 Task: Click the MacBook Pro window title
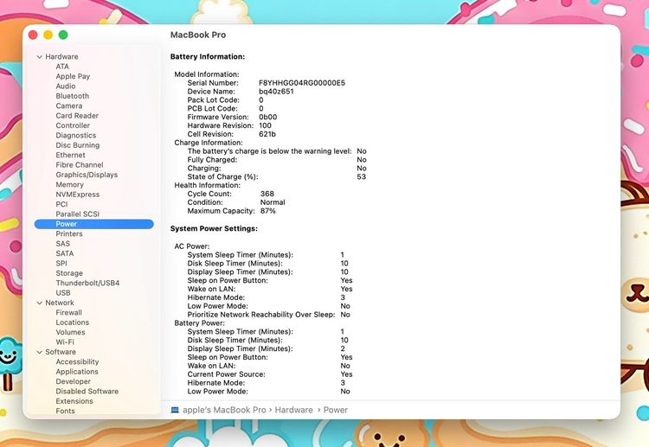tap(198, 35)
